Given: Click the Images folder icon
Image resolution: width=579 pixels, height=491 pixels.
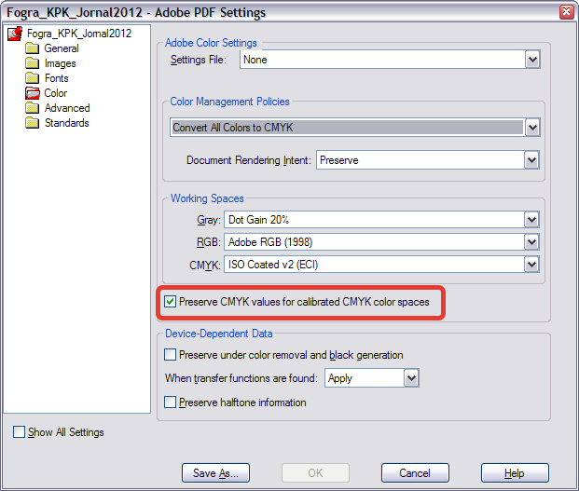Looking at the screenshot, I should (x=32, y=63).
